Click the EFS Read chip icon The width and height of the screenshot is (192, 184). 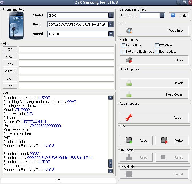pyautogui.click(x=129, y=140)
